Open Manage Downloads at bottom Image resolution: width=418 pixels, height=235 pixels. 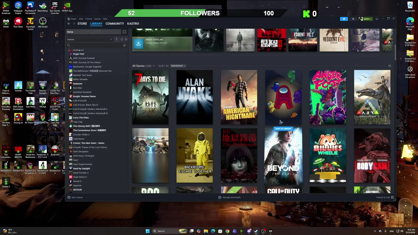pos(230,197)
